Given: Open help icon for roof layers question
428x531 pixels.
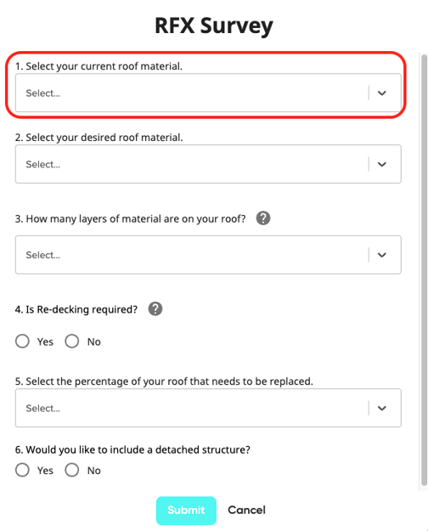Looking at the screenshot, I should [263, 218].
